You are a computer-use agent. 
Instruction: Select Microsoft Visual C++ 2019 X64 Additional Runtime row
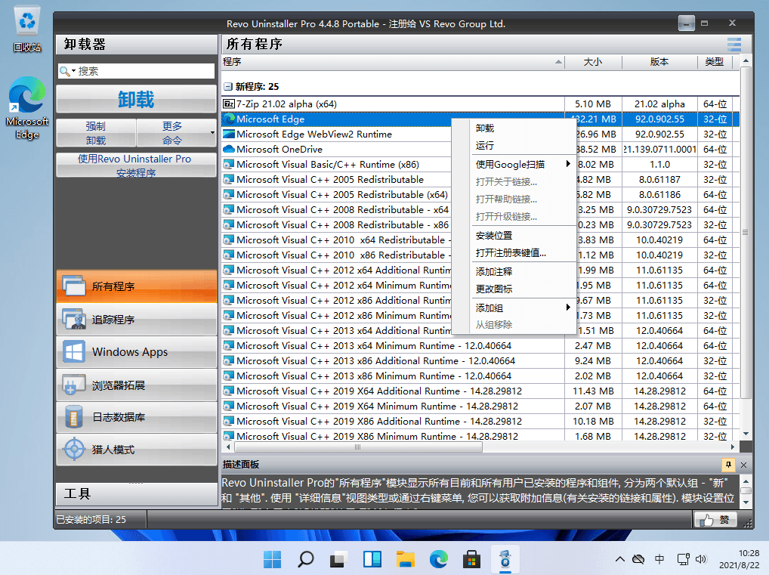(x=480, y=391)
